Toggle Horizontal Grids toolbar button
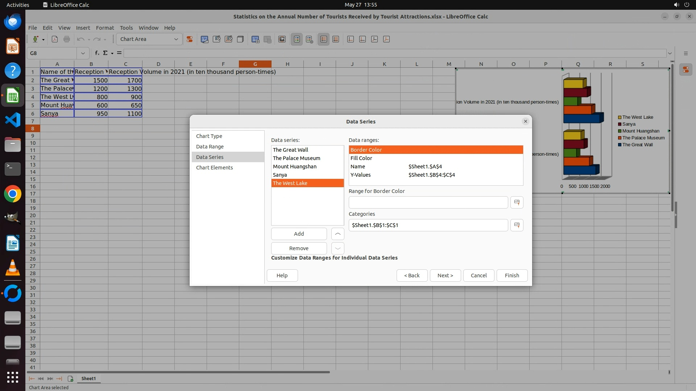696x391 pixels. [x=323, y=39]
